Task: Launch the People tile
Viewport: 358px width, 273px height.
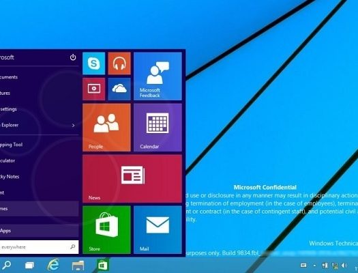Action: point(106,127)
